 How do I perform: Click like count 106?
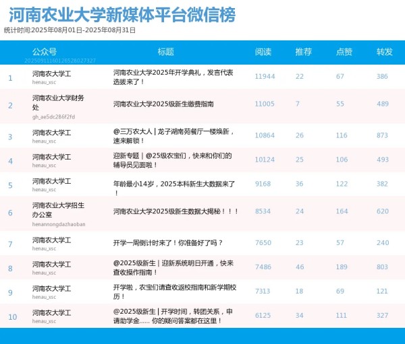[342, 160]
